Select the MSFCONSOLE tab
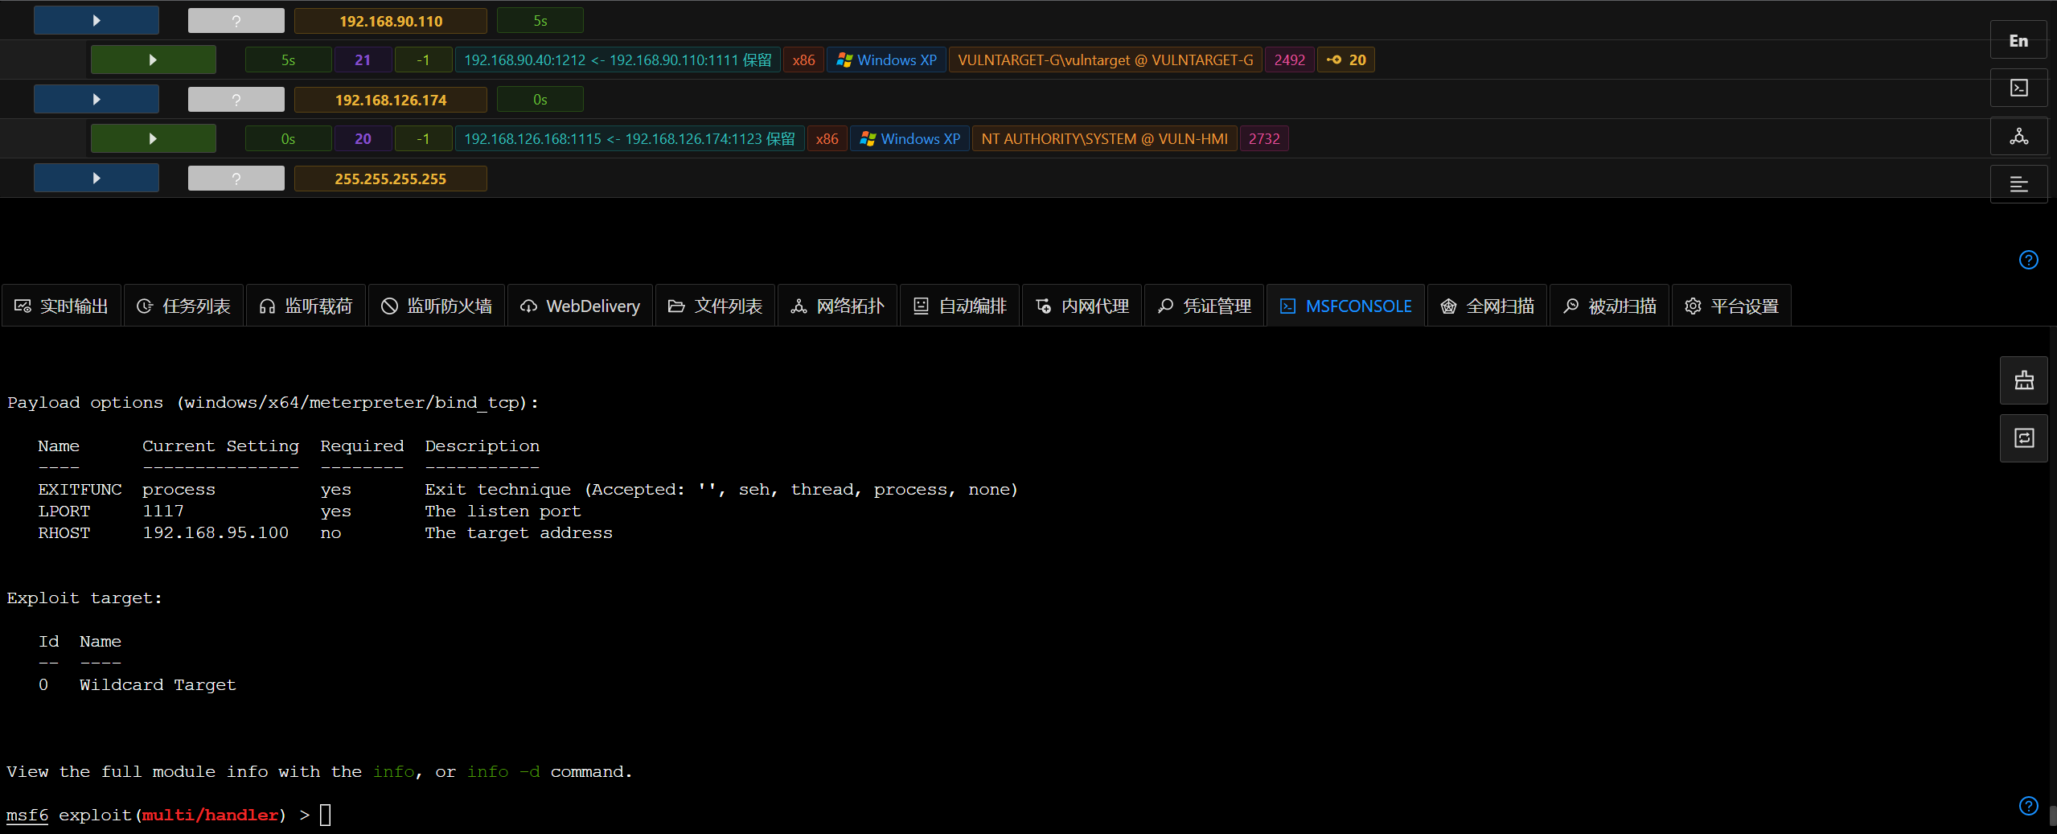 1346,306
